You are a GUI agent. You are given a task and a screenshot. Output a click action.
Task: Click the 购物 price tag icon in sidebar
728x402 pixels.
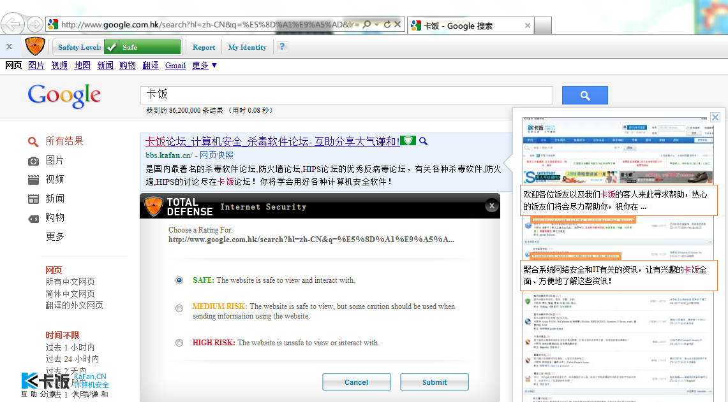[33, 219]
